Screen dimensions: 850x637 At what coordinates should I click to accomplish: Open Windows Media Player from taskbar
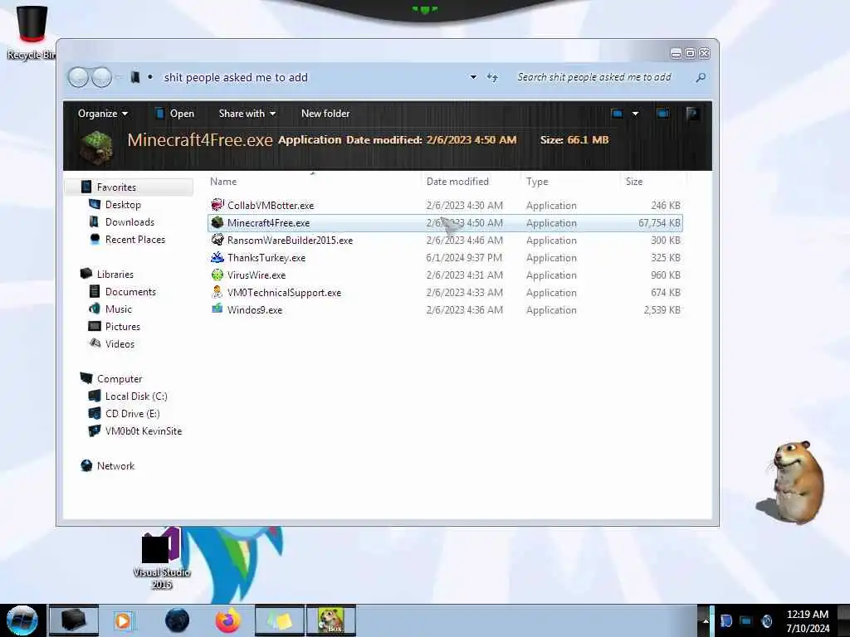123,620
